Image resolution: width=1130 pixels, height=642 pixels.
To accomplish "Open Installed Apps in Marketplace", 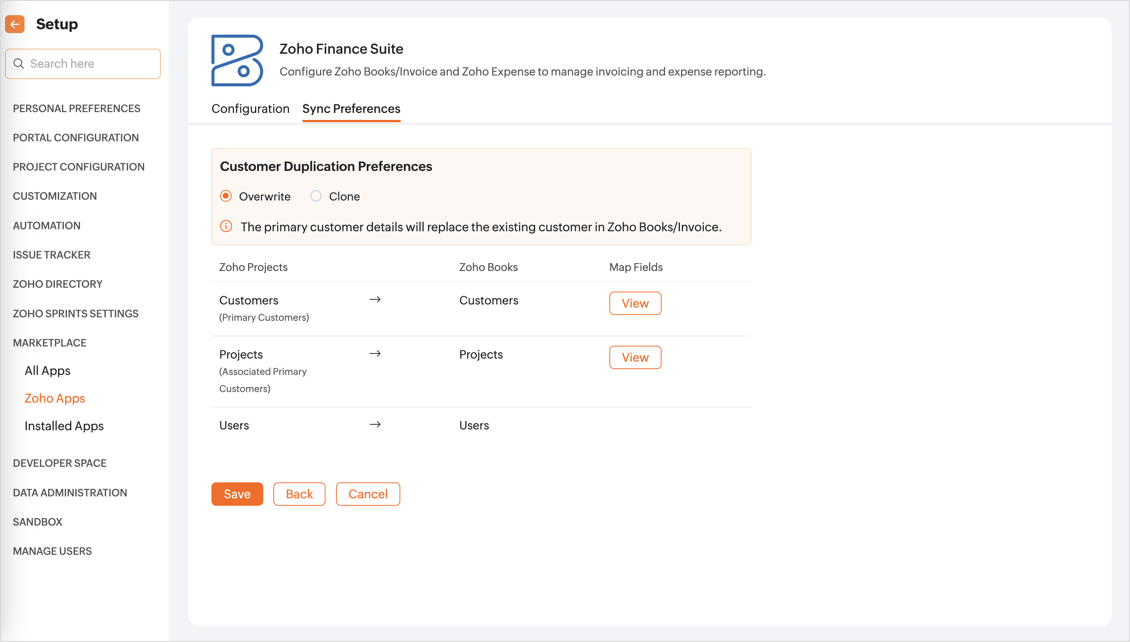I will click(x=64, y=426).
